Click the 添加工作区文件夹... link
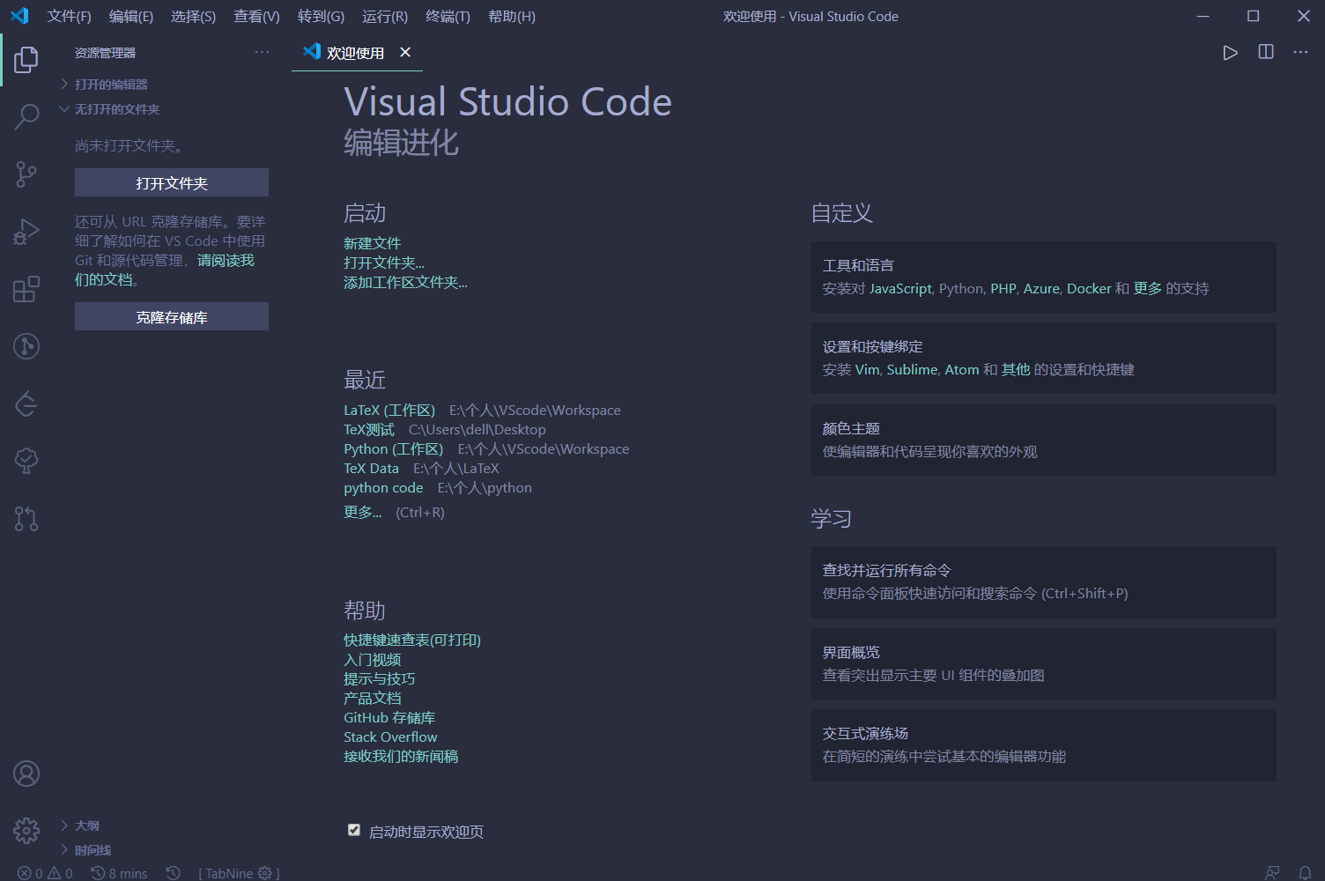The width and height of the screenshot is (1325, 881). [x=405, y=282]
